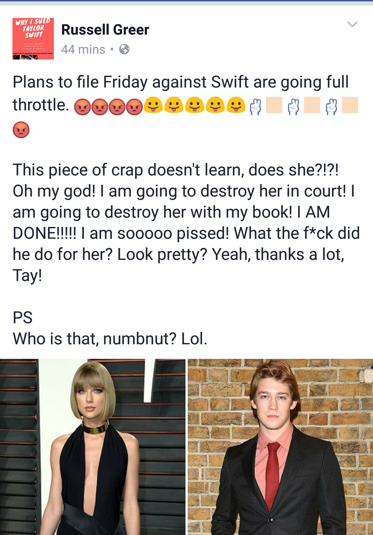Open the Russell Greer profile name link

[x=105, y=30]
